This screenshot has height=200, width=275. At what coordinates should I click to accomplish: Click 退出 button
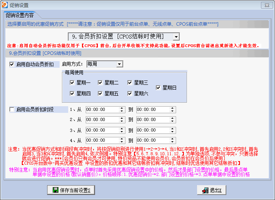(211, 190)
